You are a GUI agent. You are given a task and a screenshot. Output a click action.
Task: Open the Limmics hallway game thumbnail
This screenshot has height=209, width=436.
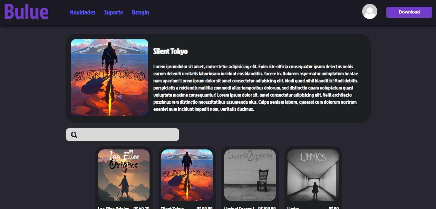pos(313,175)
